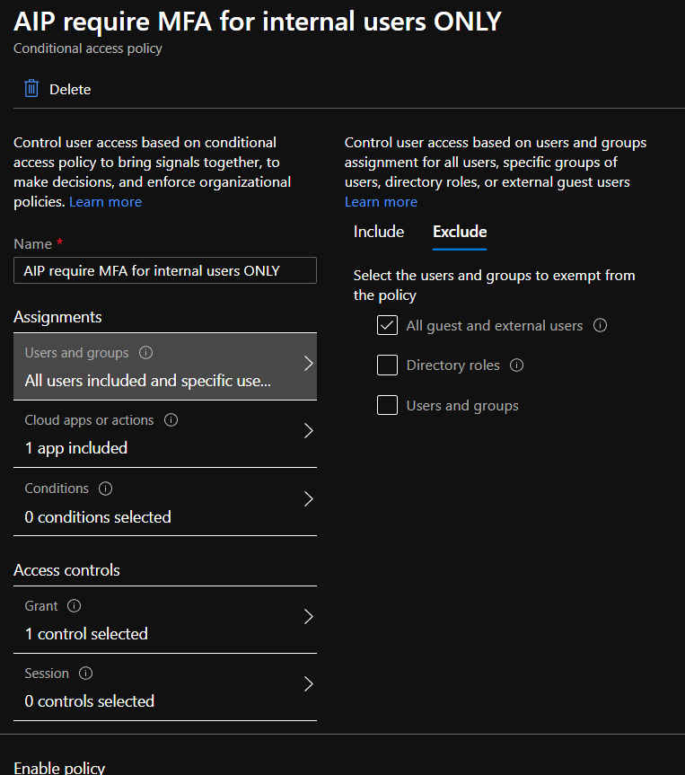Click info icon beside Cloud apps or actions
685x775 pixels.
pyautogui.click(x=171, y=420)
